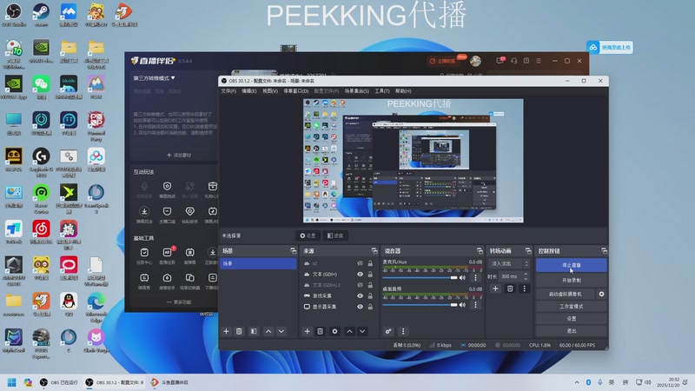Show hidden system tray icons chevron
This screenshot has height=391, width=695.
coord(577,382)
